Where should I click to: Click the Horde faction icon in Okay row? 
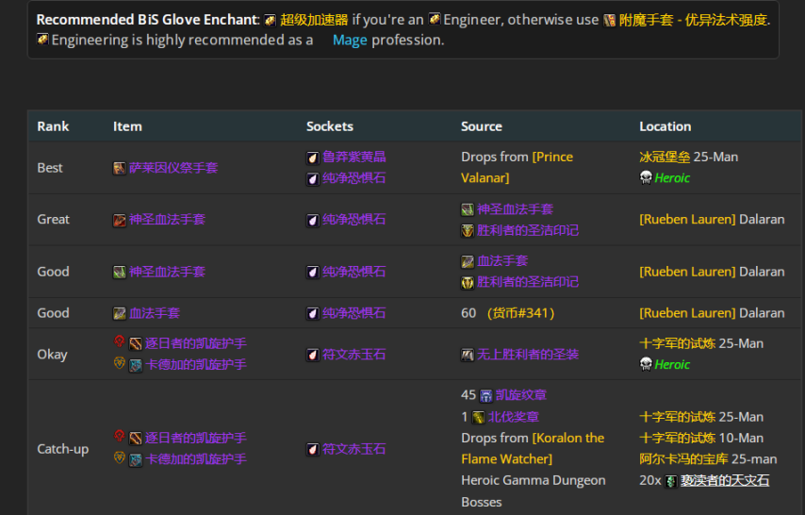(120, 343)
